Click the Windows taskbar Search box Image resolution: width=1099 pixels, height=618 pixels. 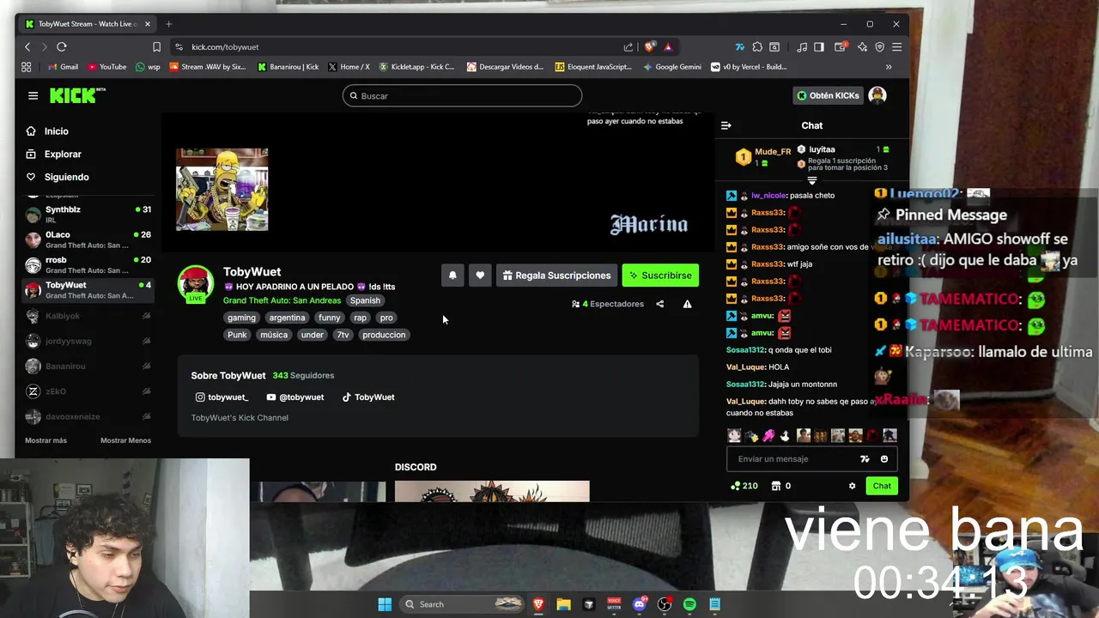(462, 604)
